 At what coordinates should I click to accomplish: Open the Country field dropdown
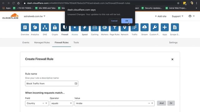(46, 103)
